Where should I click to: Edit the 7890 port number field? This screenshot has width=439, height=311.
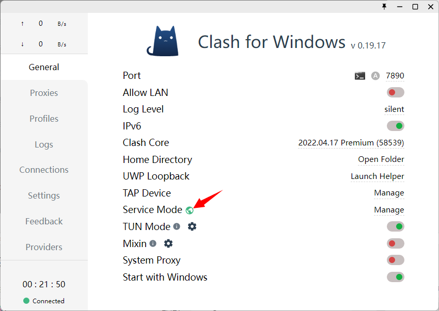tap(395, 76)
